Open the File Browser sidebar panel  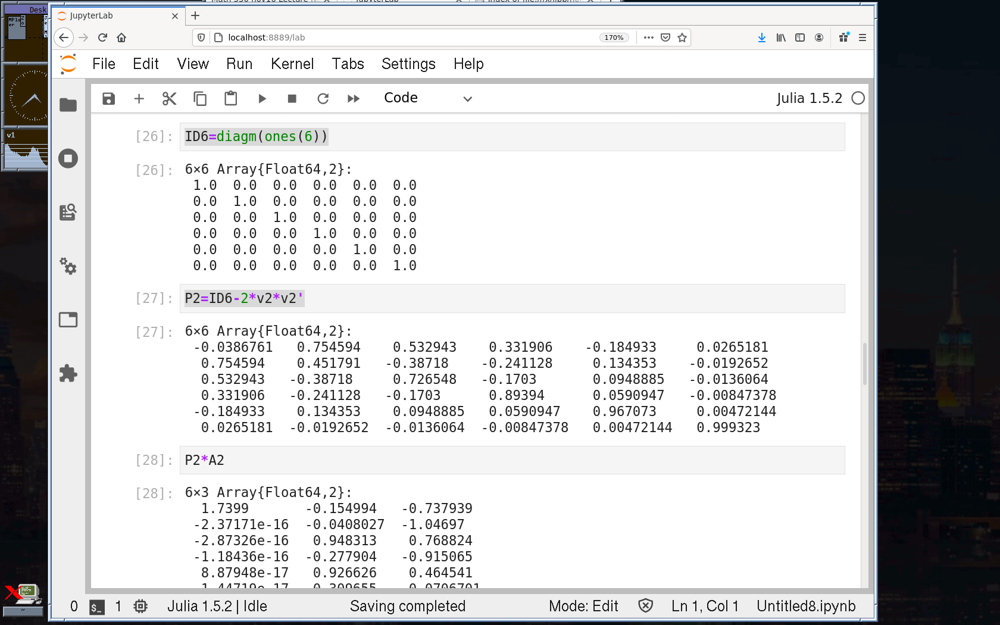(68, 105)
